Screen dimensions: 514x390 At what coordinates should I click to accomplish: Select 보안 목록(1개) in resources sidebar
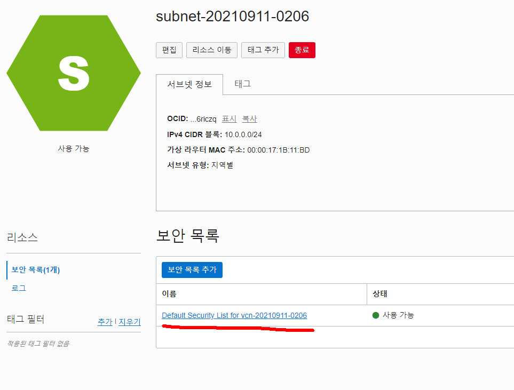36,270
